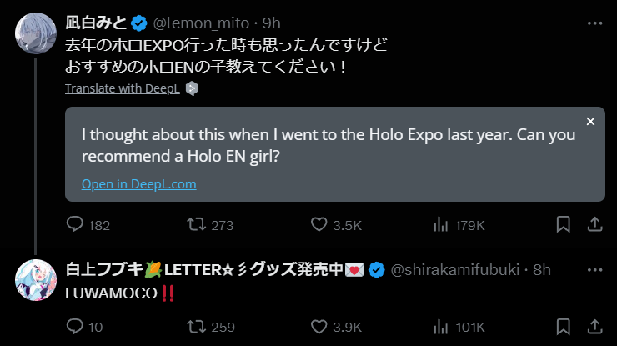Click the DeepL logo icon
The image size is (617, 346).
192,88
